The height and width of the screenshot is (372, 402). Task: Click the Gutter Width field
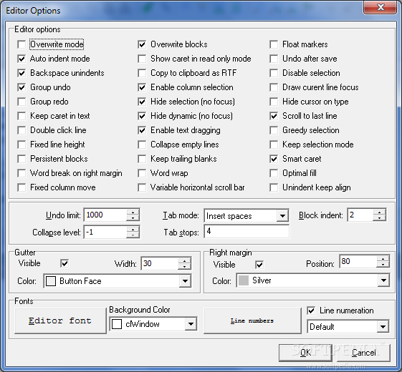point(160,263)
